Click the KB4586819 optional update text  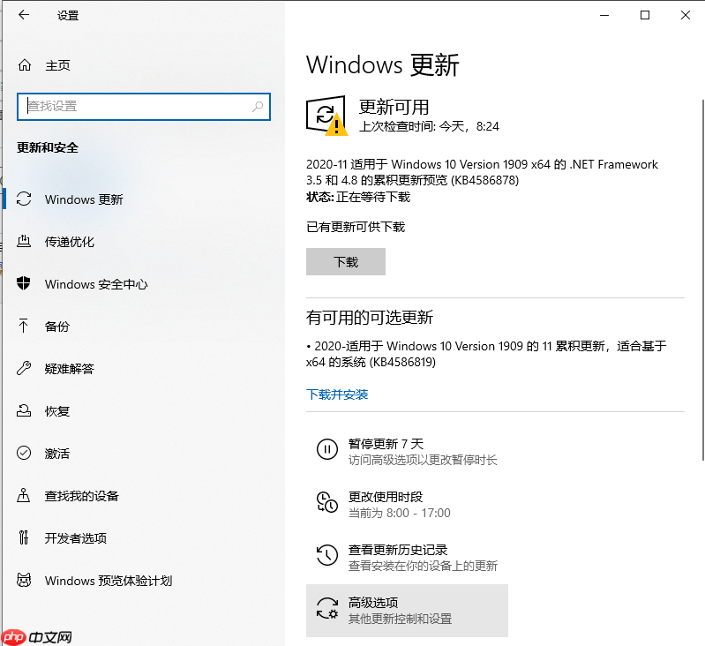pos(486,354)
